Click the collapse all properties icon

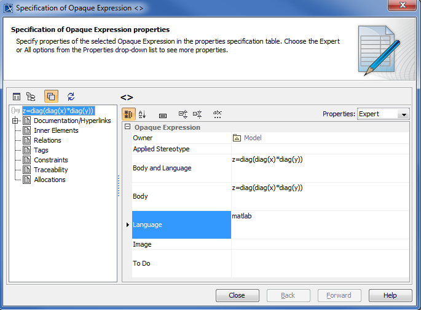pos(197,114)
